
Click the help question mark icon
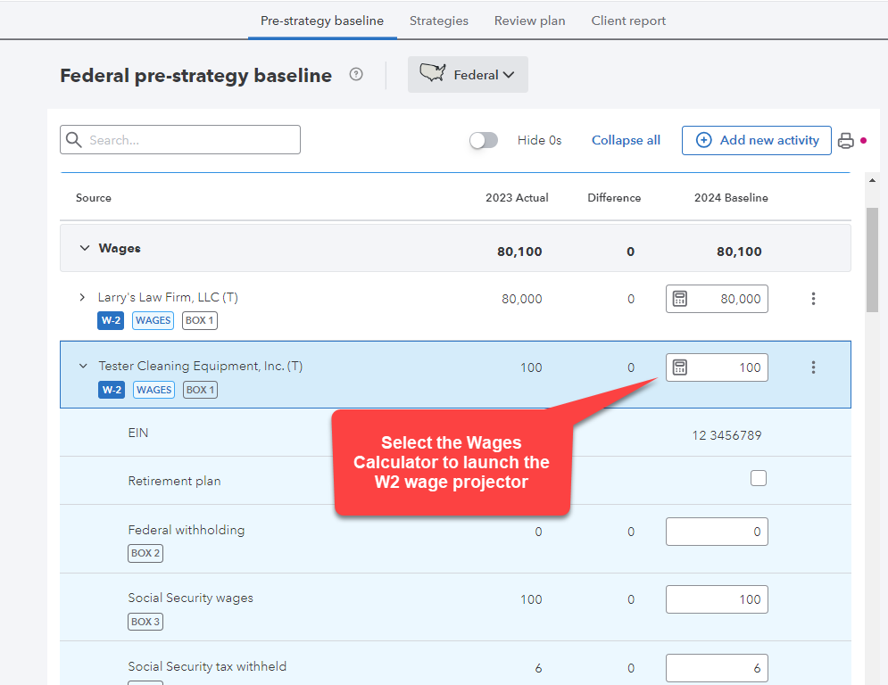pyautogui.click(x=356, y=75)
